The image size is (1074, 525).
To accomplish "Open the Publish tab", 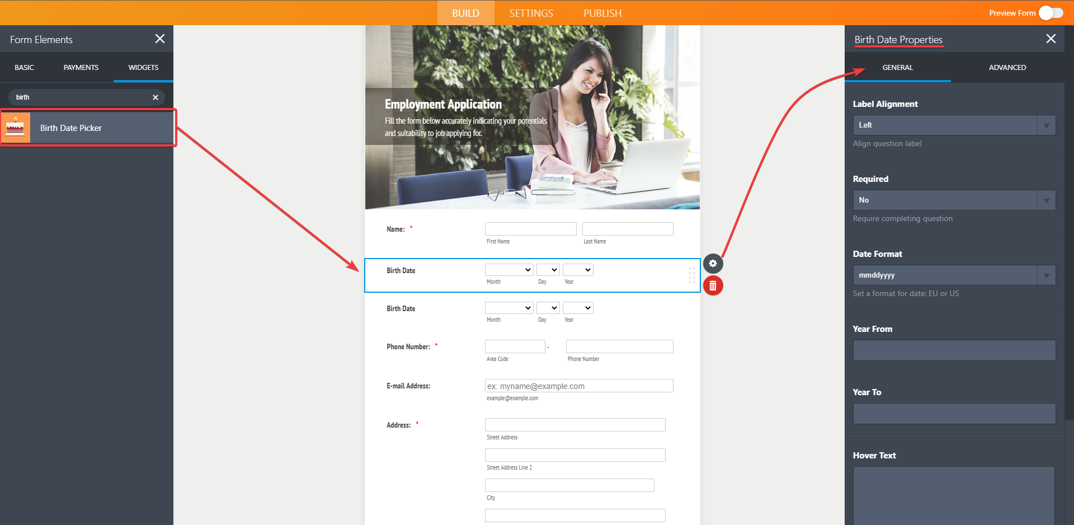I will (x=602, y=13).
